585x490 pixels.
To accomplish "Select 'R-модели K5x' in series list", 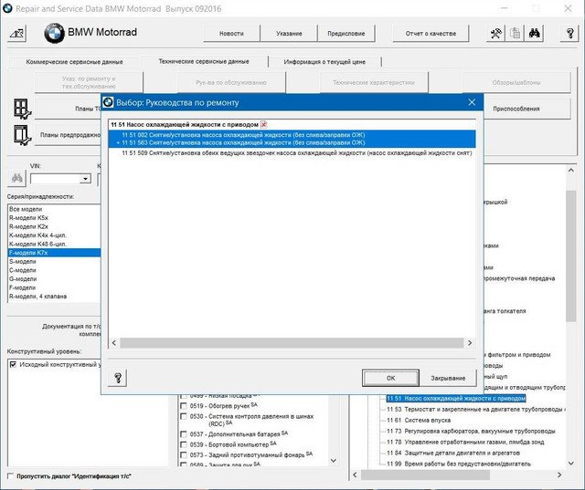I will pyautogui.click(x=54, y=218).
